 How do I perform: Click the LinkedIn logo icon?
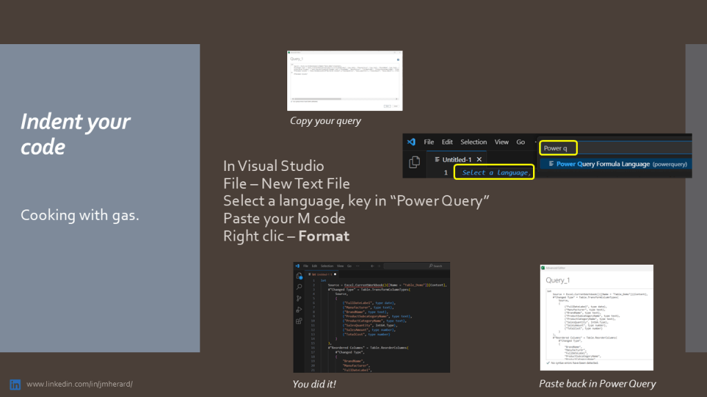point(14,384)
